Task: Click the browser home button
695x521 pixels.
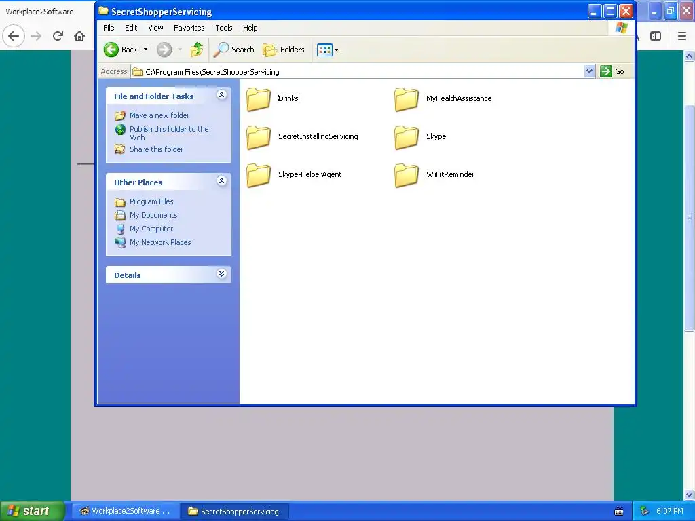Action: pyautogui.click(x=79, y=36)
